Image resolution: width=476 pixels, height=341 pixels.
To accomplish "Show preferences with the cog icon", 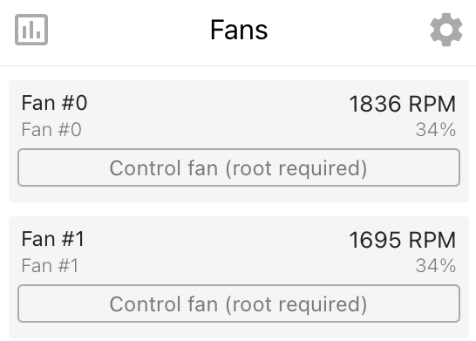I will point(446,30).
